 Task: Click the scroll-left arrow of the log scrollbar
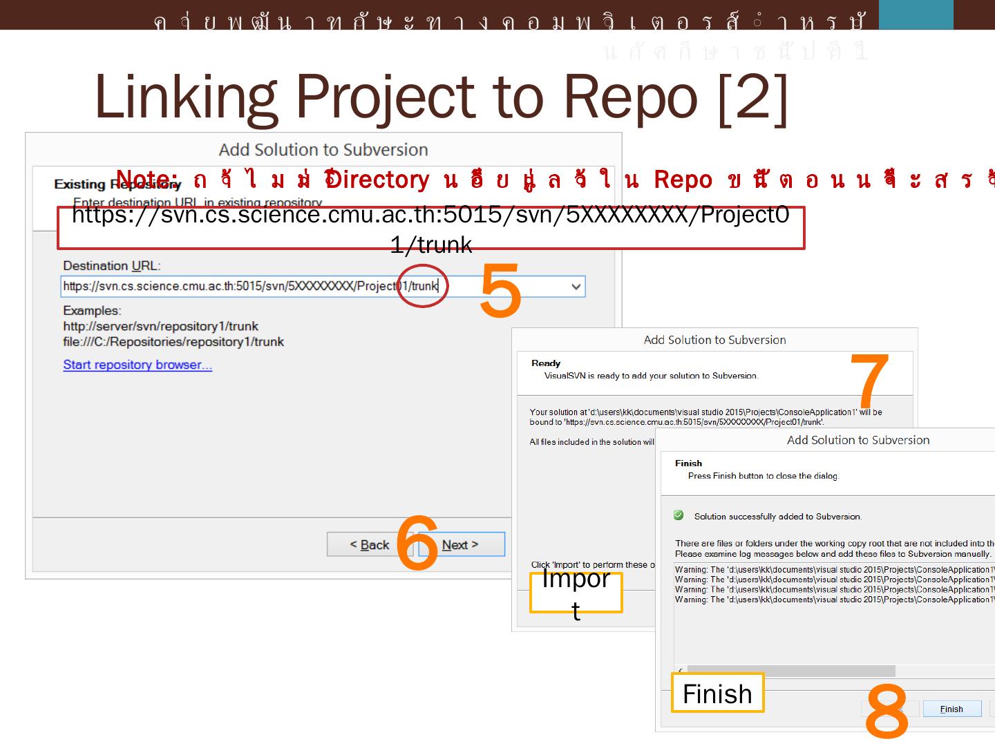681,671
